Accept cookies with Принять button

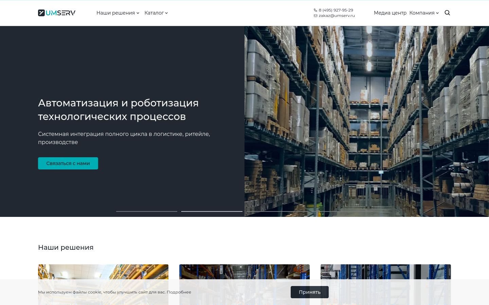click(x=310, y=292)
